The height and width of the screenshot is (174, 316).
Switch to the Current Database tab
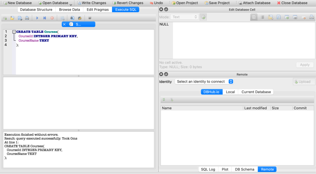click(256, 92)
